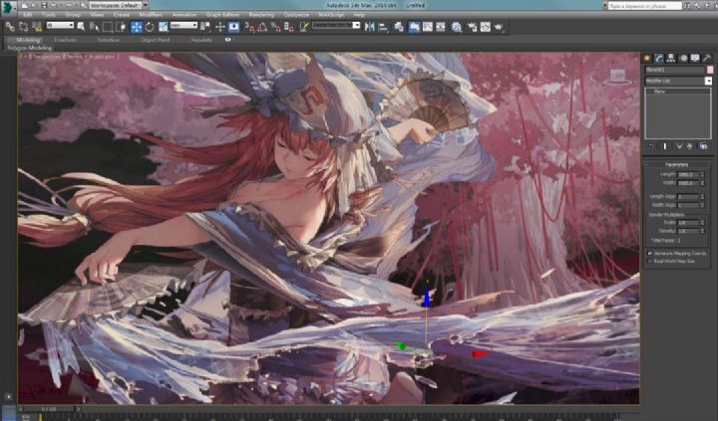718x421 pixels.
Task: Click the Render Production teapot icon
Action: [499, 27]
